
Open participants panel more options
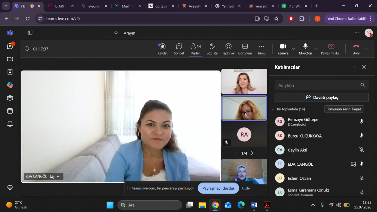point(355,67)
